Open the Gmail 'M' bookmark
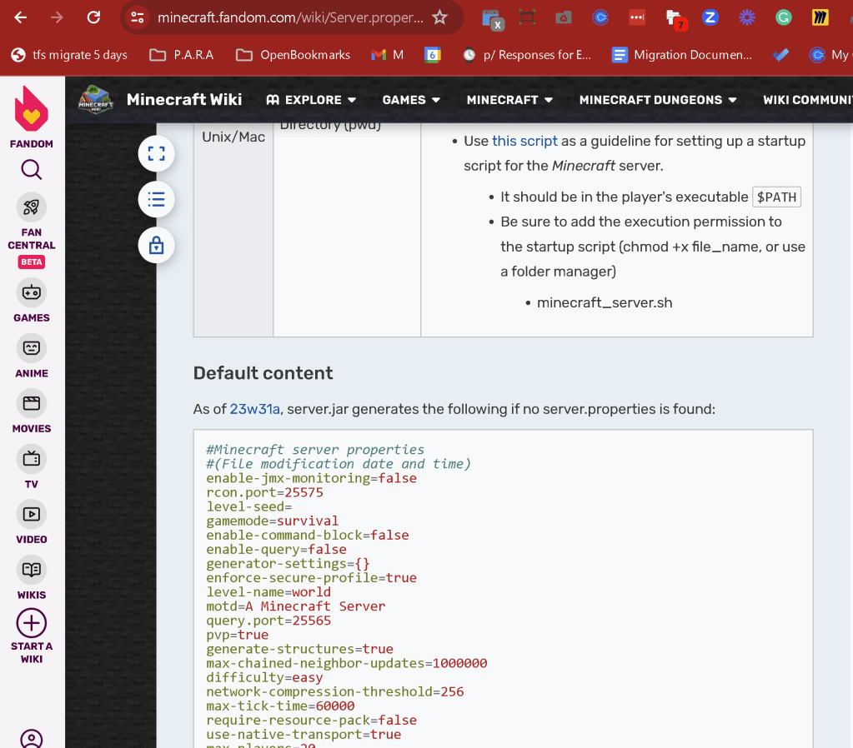The image size is (853, 748). [388, 55]
